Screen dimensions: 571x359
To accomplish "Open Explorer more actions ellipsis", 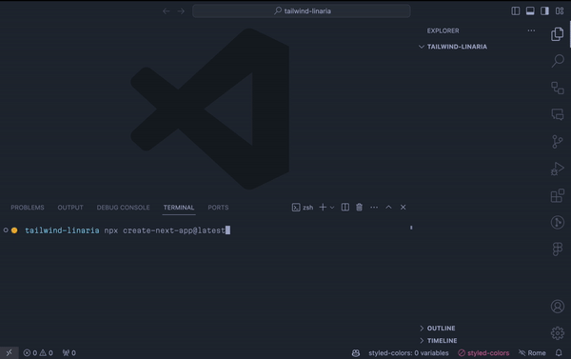I will pos(531,30).
